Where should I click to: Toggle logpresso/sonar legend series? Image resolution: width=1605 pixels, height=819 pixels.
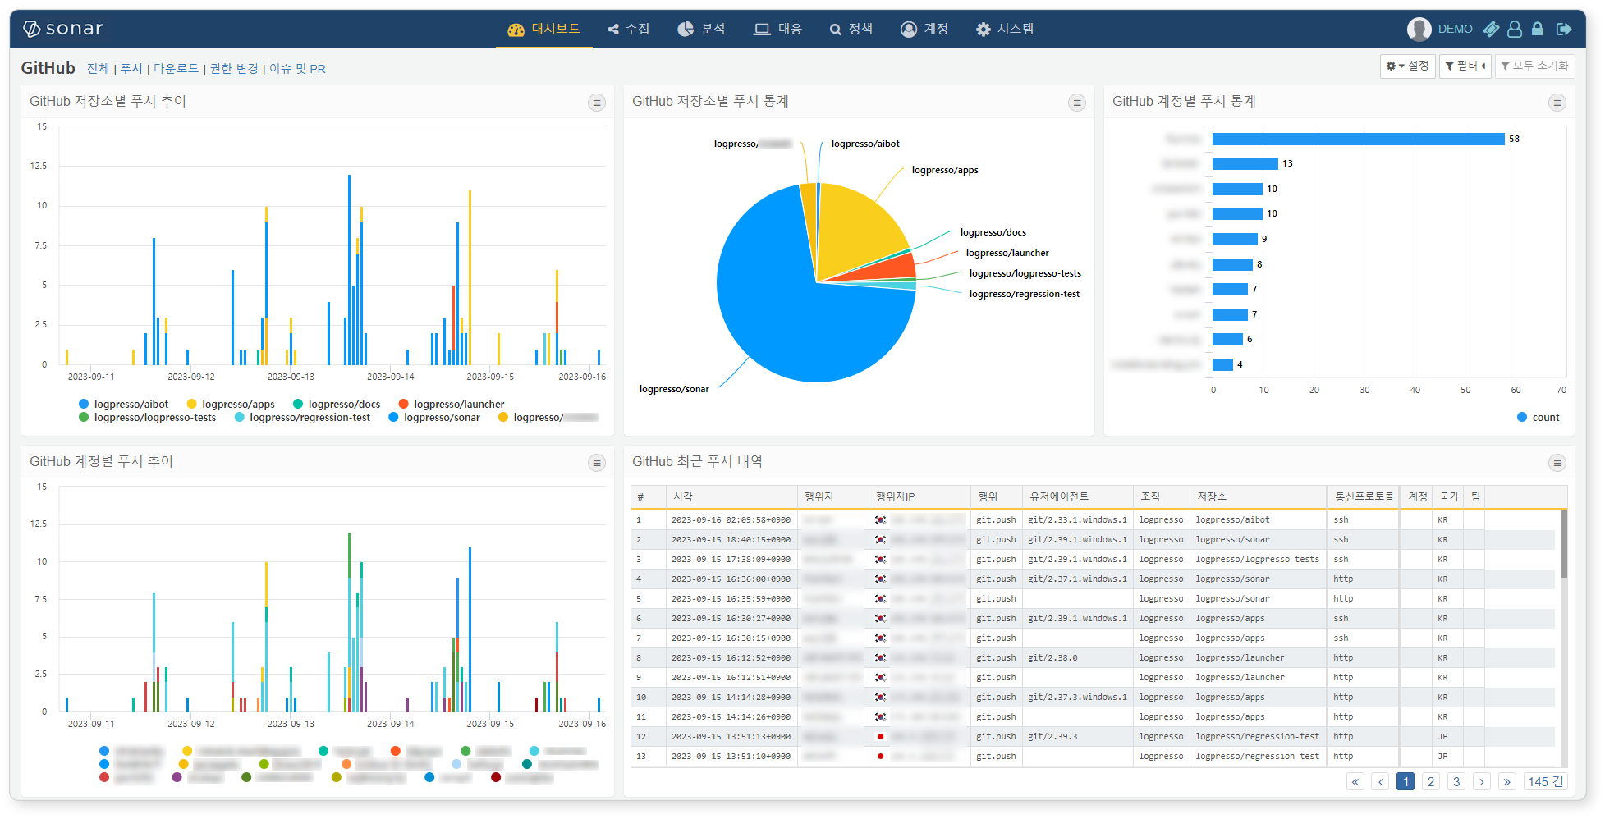(434, 418)
